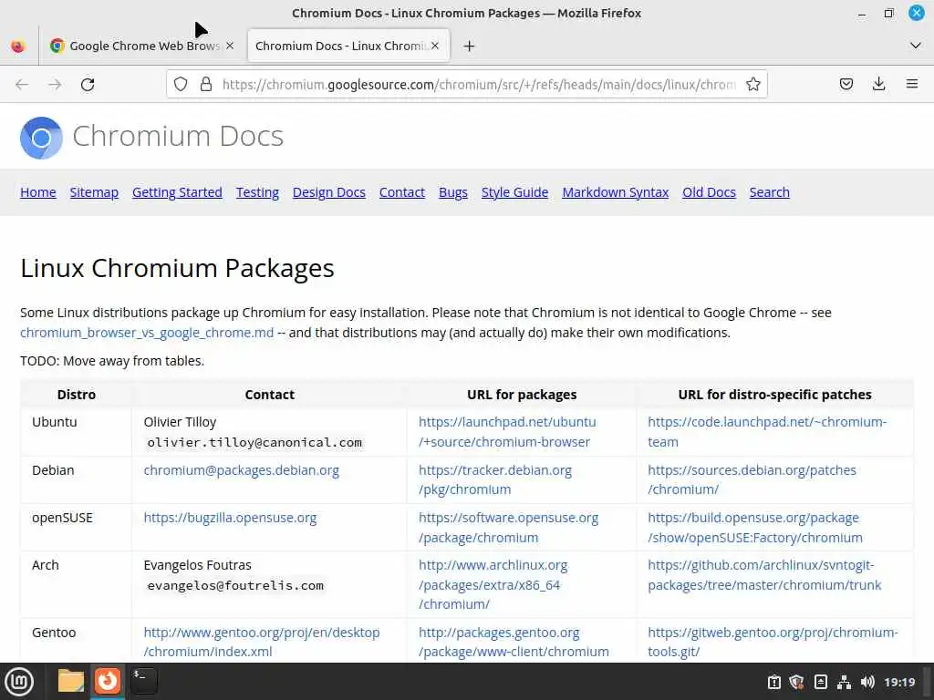Reload the current page
Image resolution: width=934 pixels, height=700 pixels.
tap(88, 85)
